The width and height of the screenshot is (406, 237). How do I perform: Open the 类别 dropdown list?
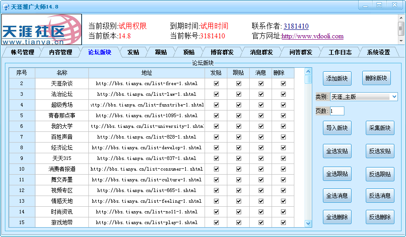(x=393, y=97)
